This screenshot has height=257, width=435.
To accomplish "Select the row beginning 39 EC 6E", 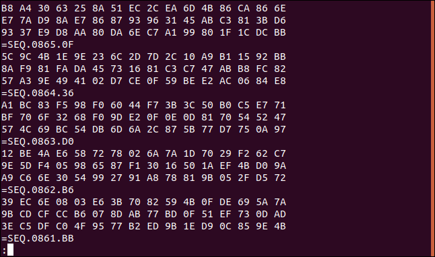I will (x=143, y=202).
